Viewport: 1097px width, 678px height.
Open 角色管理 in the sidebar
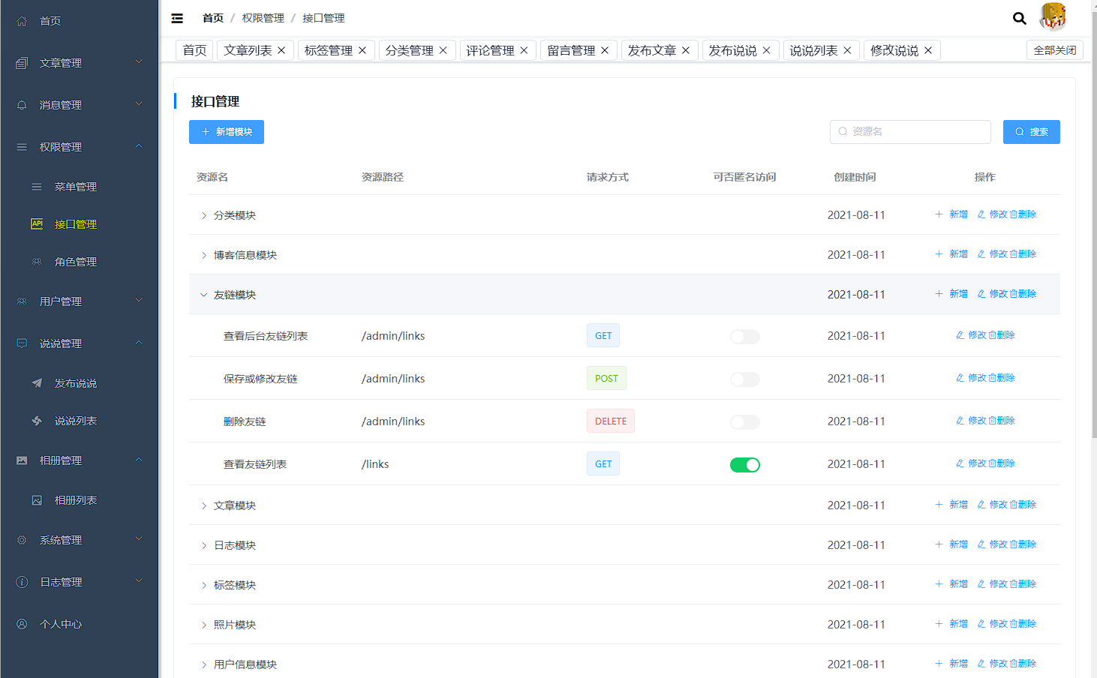click(76, 262)
